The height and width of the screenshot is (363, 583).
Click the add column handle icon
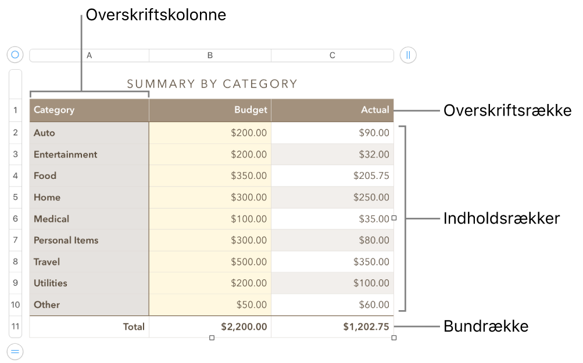(x=408, y=55)
